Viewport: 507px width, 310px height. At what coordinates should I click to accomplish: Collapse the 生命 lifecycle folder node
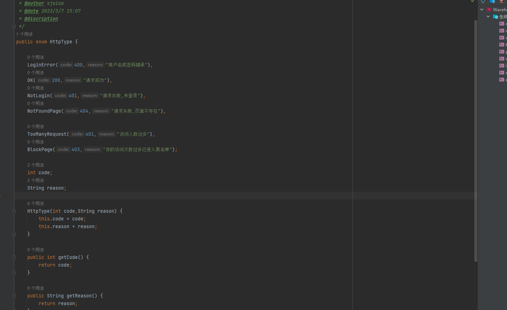[488, 16]
